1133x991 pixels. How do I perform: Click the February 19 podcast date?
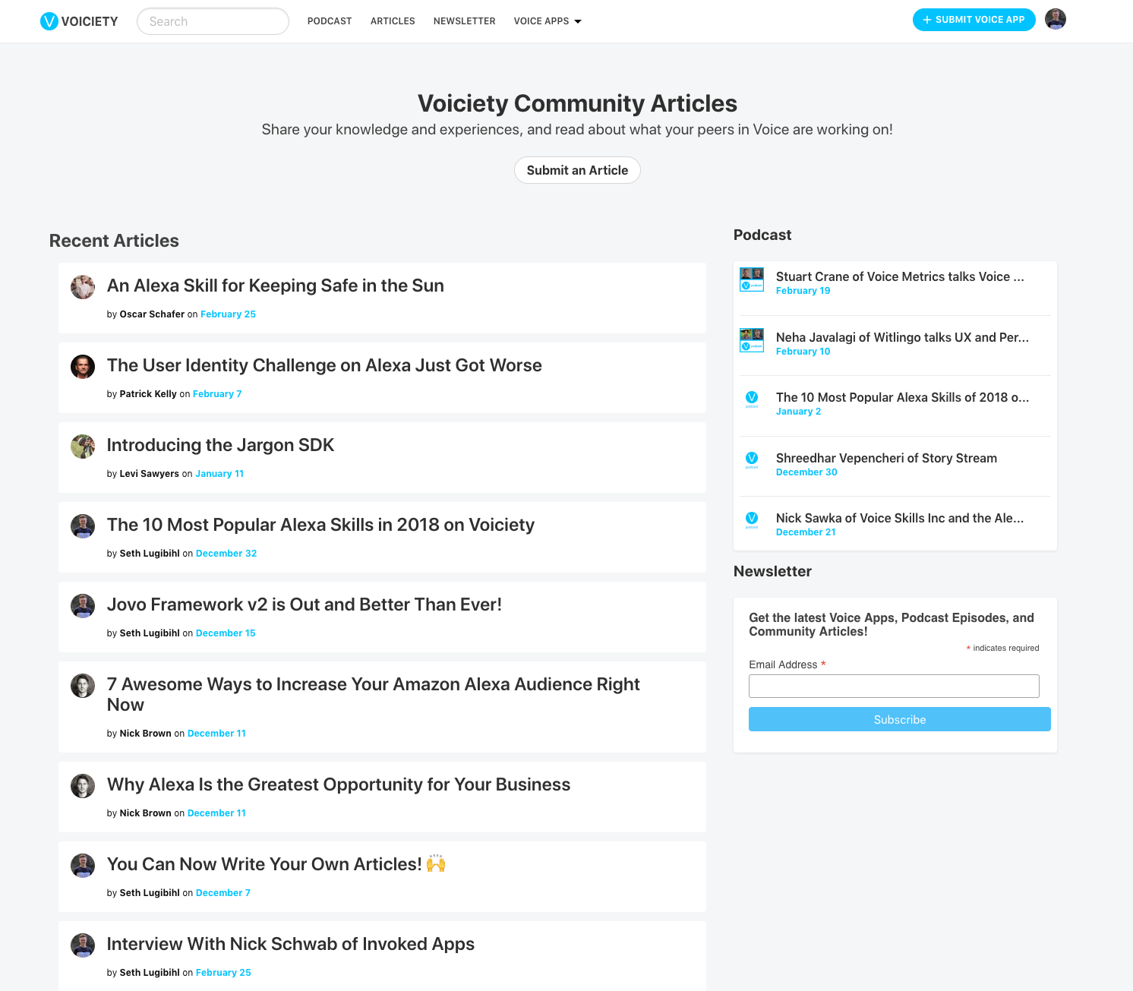(x=803, y=291)
